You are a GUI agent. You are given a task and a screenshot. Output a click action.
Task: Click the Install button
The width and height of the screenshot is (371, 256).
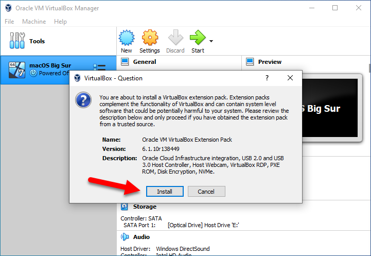[x=164, y=191]
